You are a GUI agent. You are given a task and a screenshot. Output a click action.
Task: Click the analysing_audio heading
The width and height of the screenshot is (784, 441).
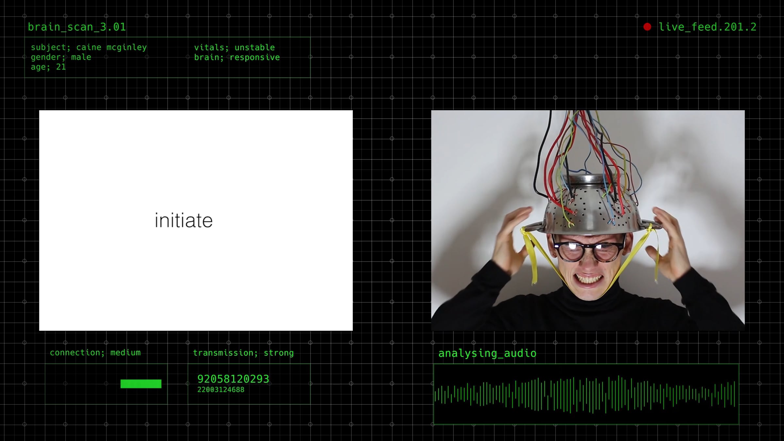[487, 353]
